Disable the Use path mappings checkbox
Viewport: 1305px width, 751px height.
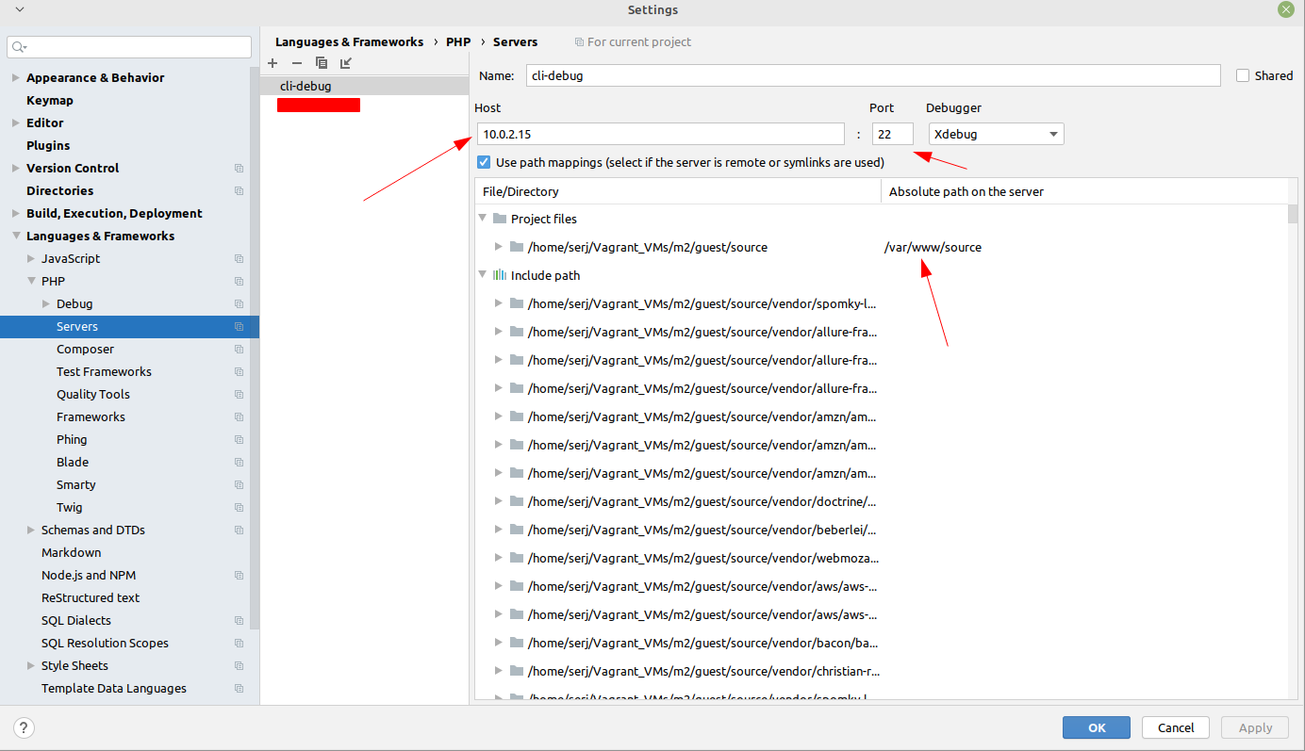click(484, 162)
